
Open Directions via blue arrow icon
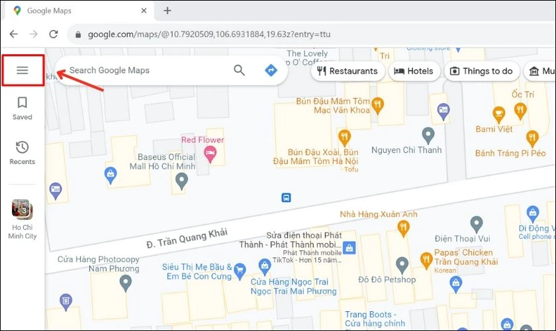click(x=271, y=70)
